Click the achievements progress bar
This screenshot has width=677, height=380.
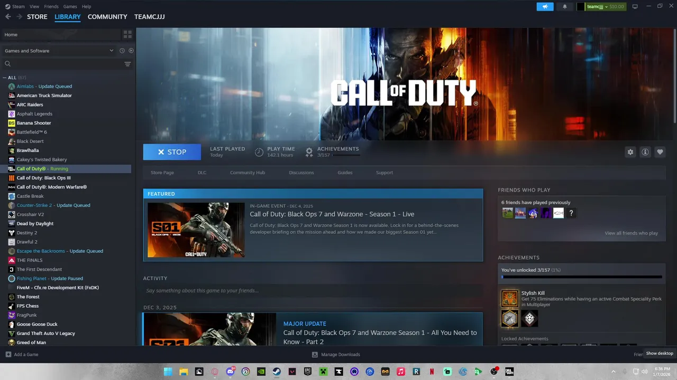(582, 277)
